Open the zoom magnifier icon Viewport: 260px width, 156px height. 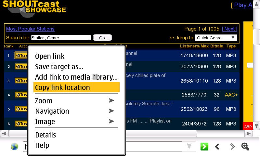pos(245,147)
